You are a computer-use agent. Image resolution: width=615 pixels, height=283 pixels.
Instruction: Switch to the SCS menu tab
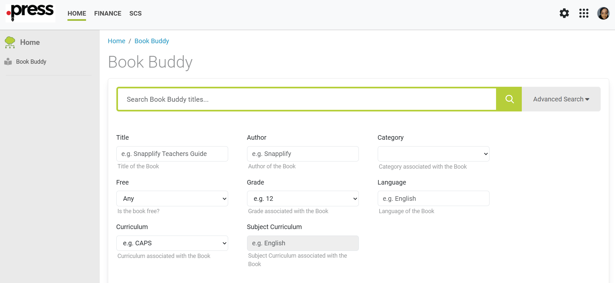click(136, 13)
